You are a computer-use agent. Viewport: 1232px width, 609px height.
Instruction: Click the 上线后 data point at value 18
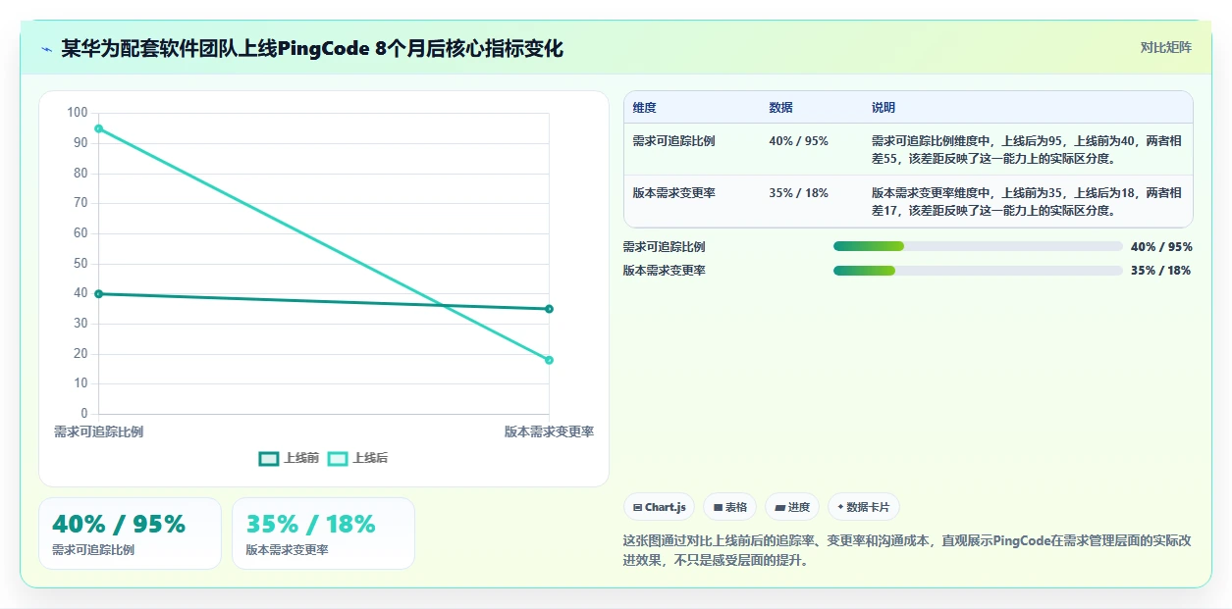(x=549, y=360)
